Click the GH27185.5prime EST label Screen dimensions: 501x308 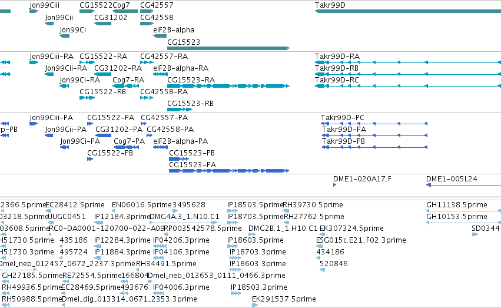coord(32,275)
